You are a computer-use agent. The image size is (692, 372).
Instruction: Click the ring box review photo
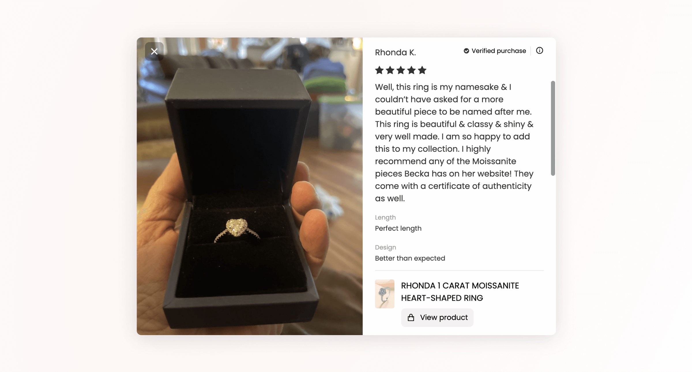click(x=250, y=186)
